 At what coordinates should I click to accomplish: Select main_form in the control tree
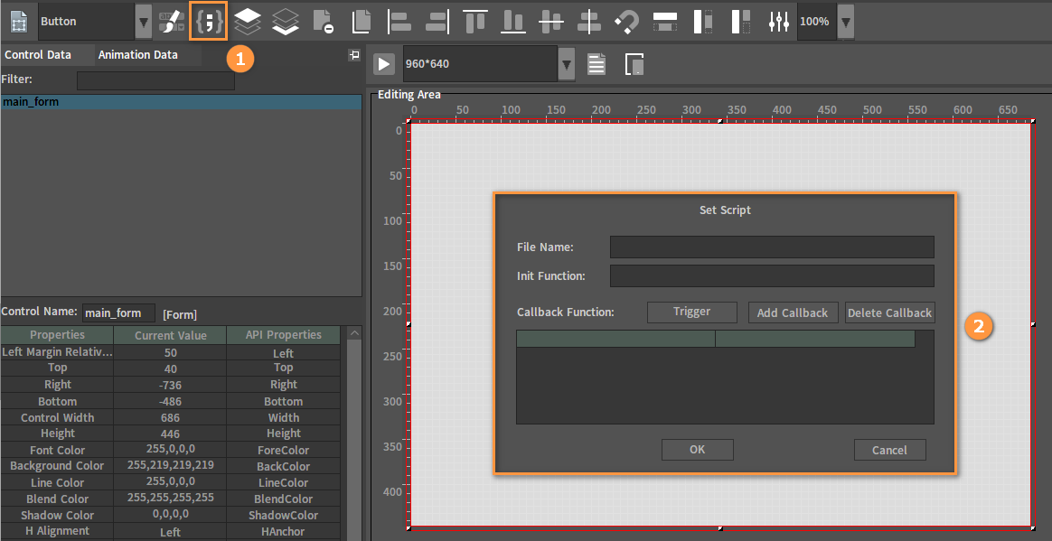(x=181, y=102)
